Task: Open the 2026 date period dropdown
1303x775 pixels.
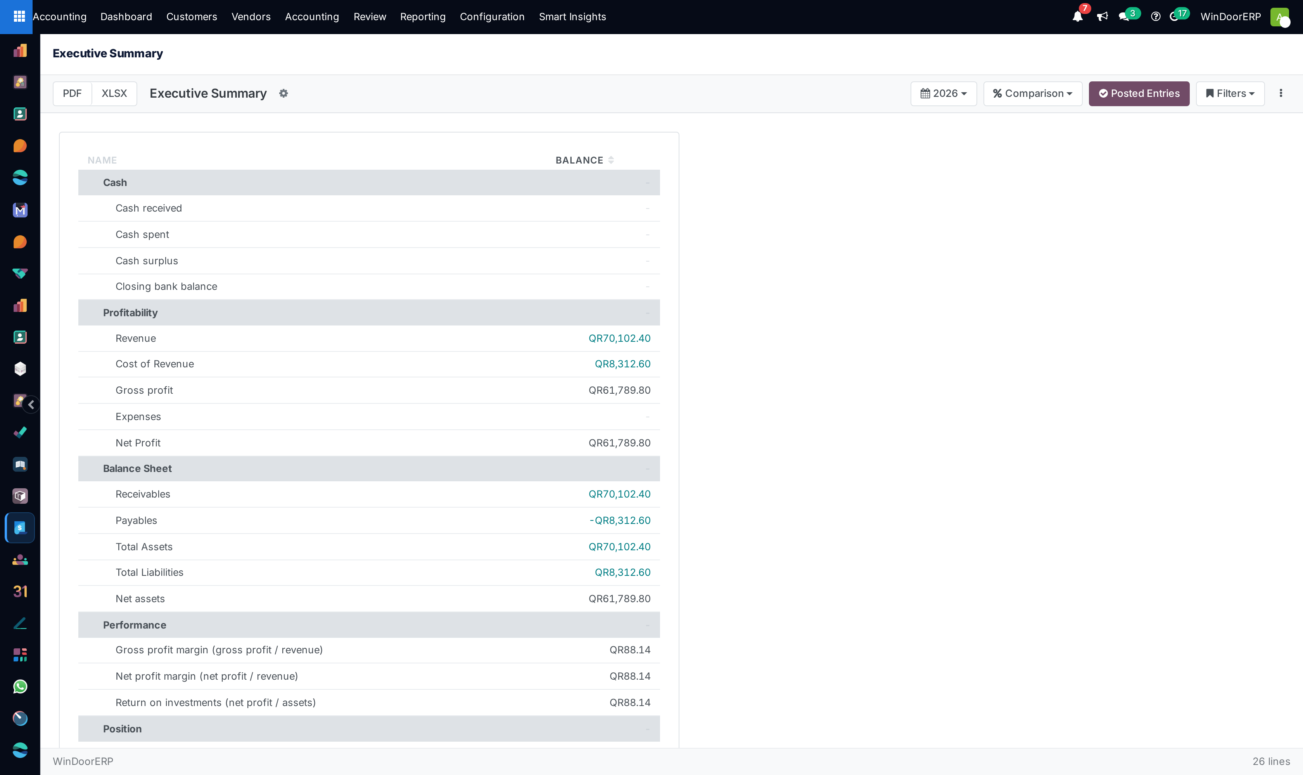Action: click(x=944, y=93)
